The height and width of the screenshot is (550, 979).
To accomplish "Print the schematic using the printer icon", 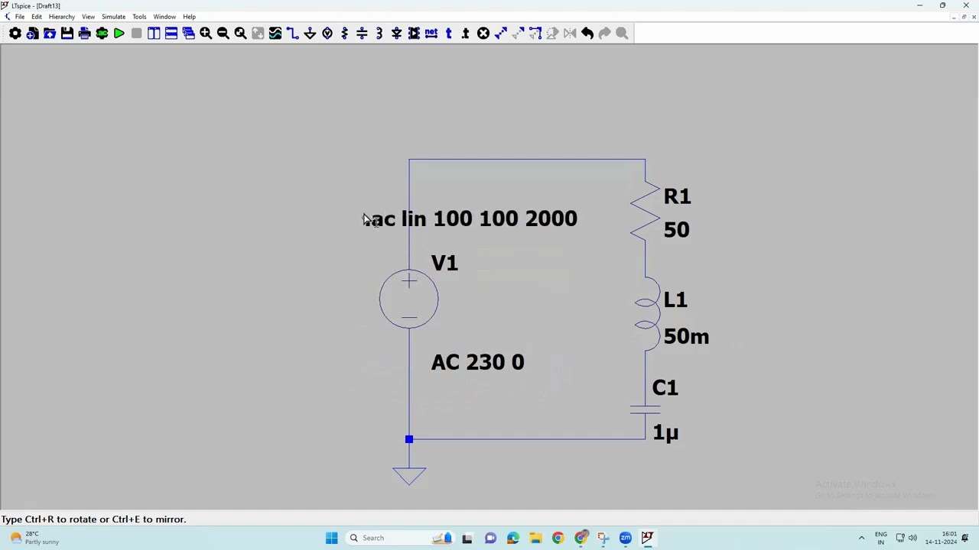I will coord(84,34).
